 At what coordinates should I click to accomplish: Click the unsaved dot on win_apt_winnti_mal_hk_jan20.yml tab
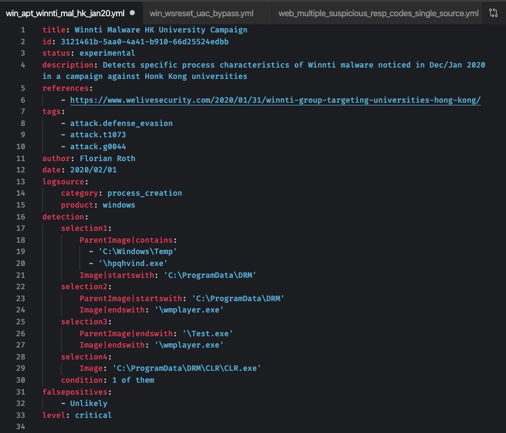(x=132, y=13)
